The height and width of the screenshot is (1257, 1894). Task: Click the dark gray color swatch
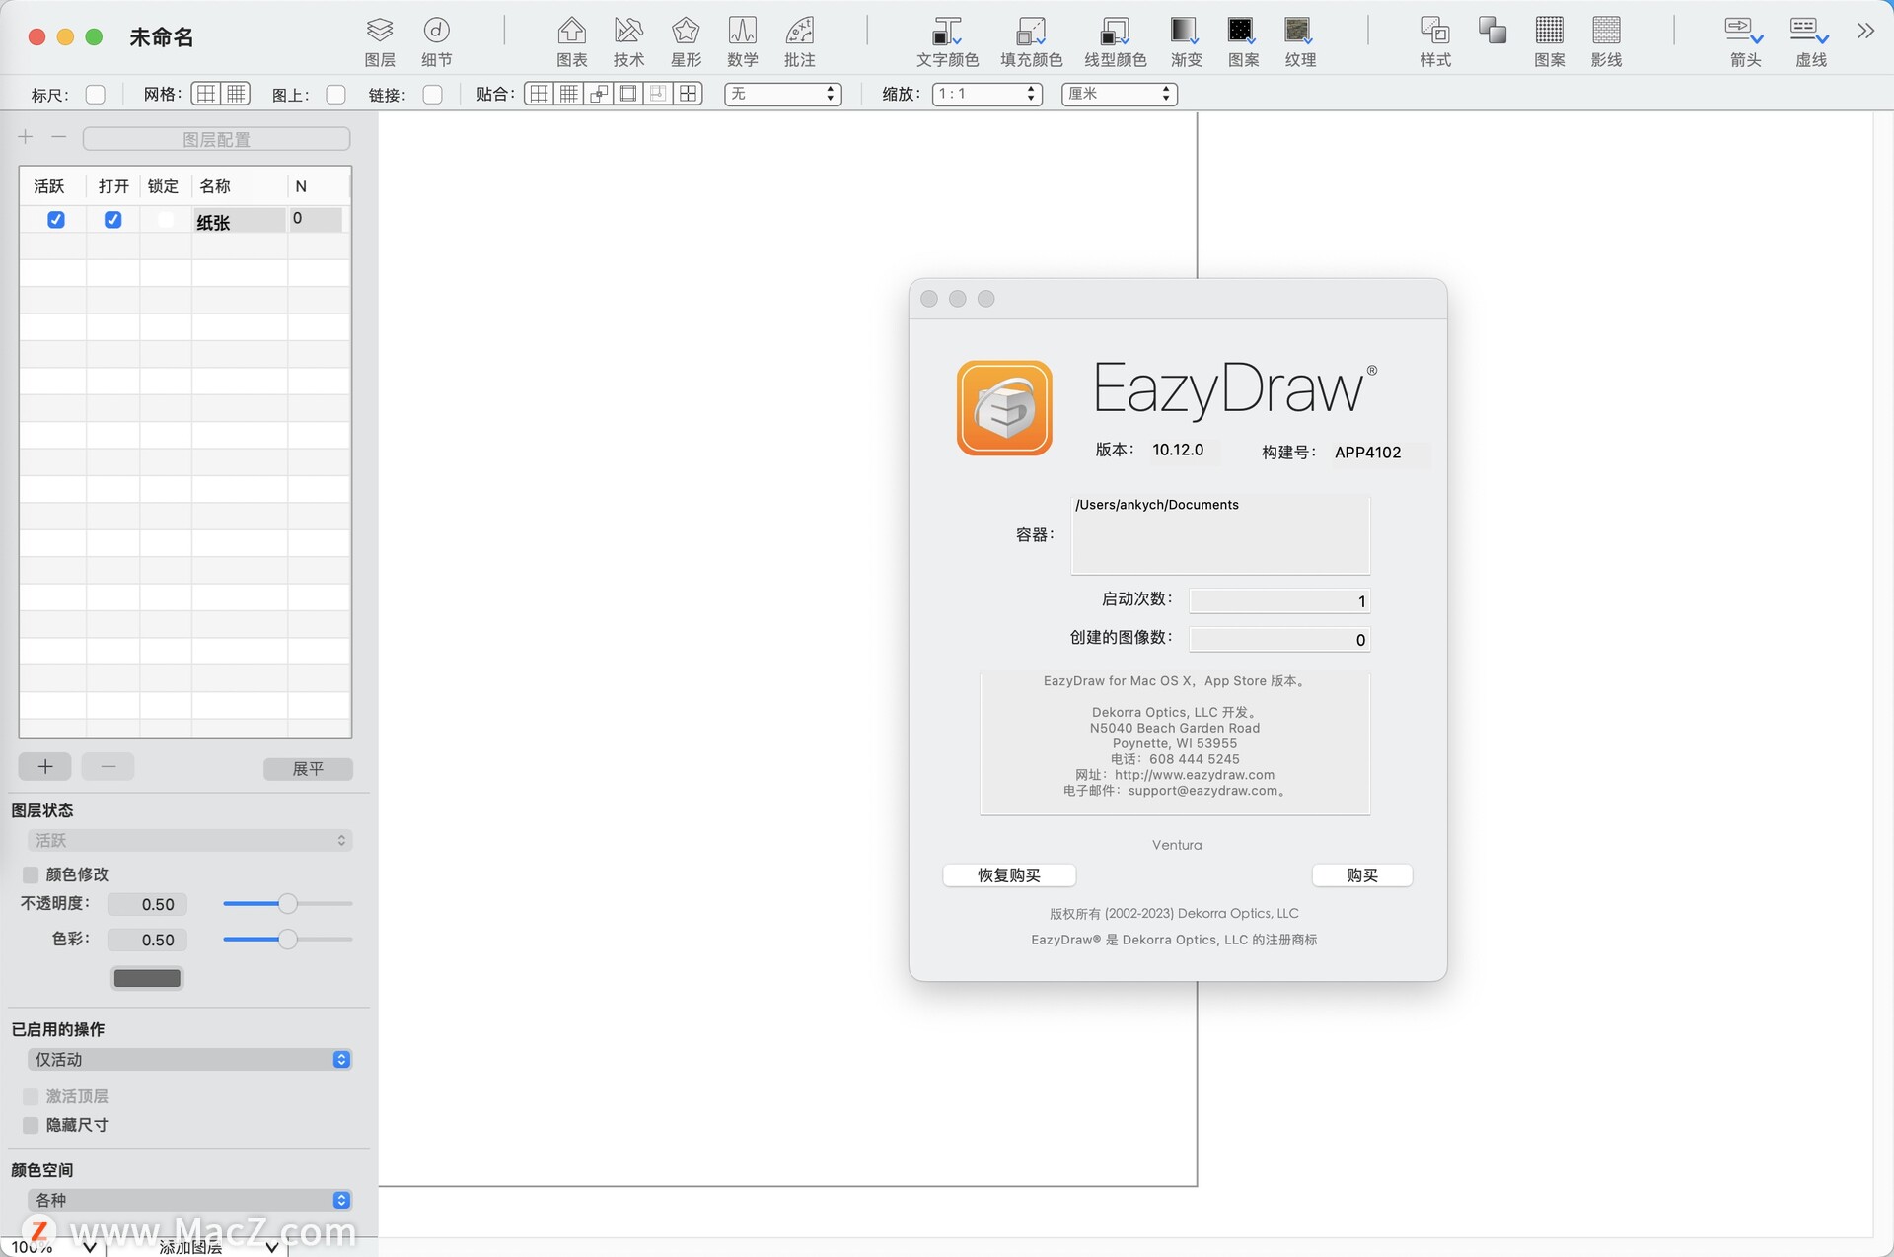coord(147,978)
